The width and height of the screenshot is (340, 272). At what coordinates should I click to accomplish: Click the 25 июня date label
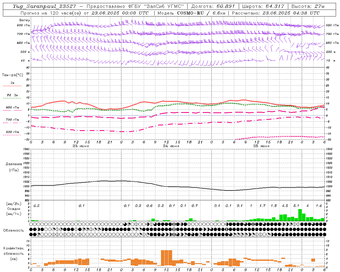point(261,146)
